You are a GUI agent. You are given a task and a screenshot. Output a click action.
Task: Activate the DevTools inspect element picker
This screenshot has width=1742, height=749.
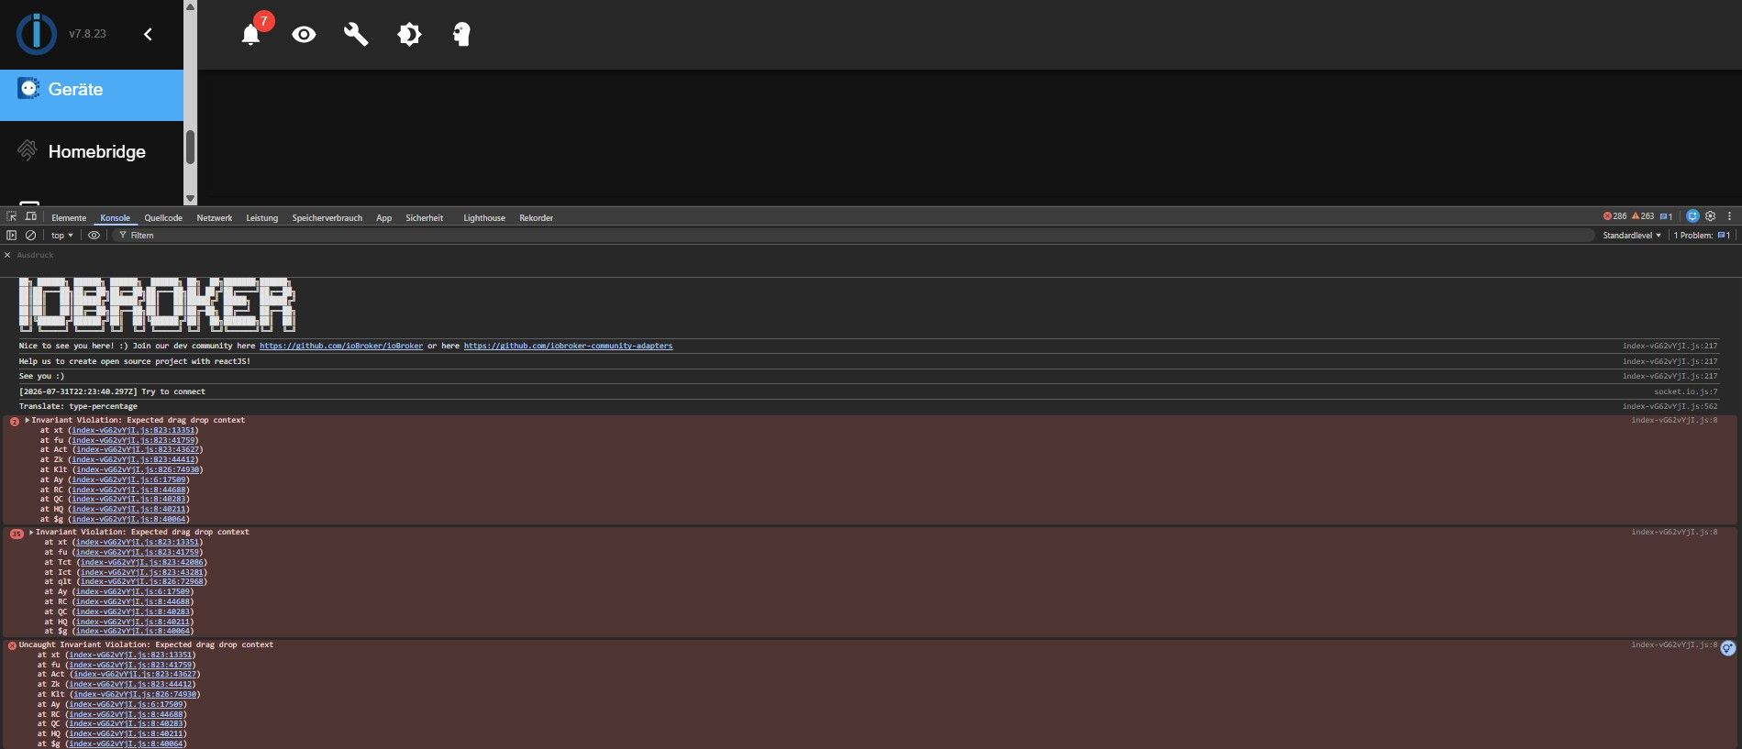coord(12,216)
